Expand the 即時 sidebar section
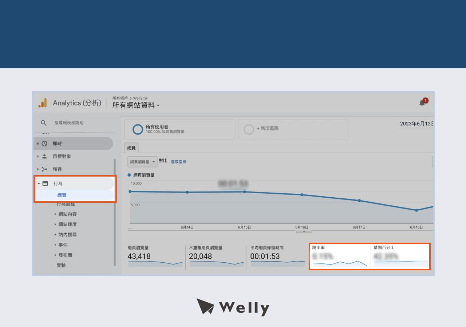Image resolution: width=466 pixels, height=327 pixels. coord(38,144)
